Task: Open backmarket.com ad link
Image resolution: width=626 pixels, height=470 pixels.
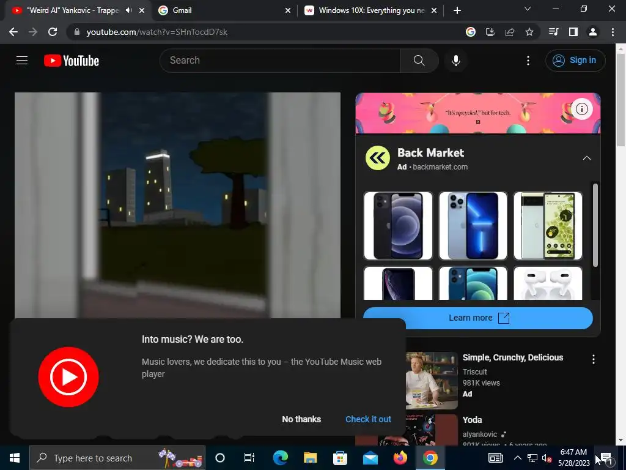Action: pyautogui.click(x=440, y=167)
